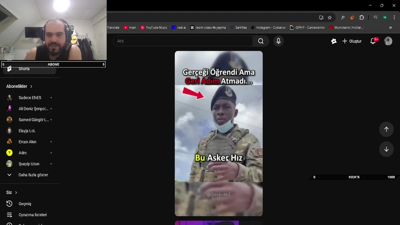Bookmark this page with star icon
The width and height of the screenshot is (400, 225).
click(x=330, y=17)
